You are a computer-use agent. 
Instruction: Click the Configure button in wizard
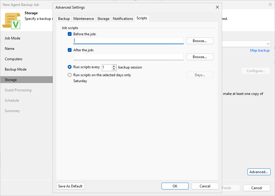point(256,71)
